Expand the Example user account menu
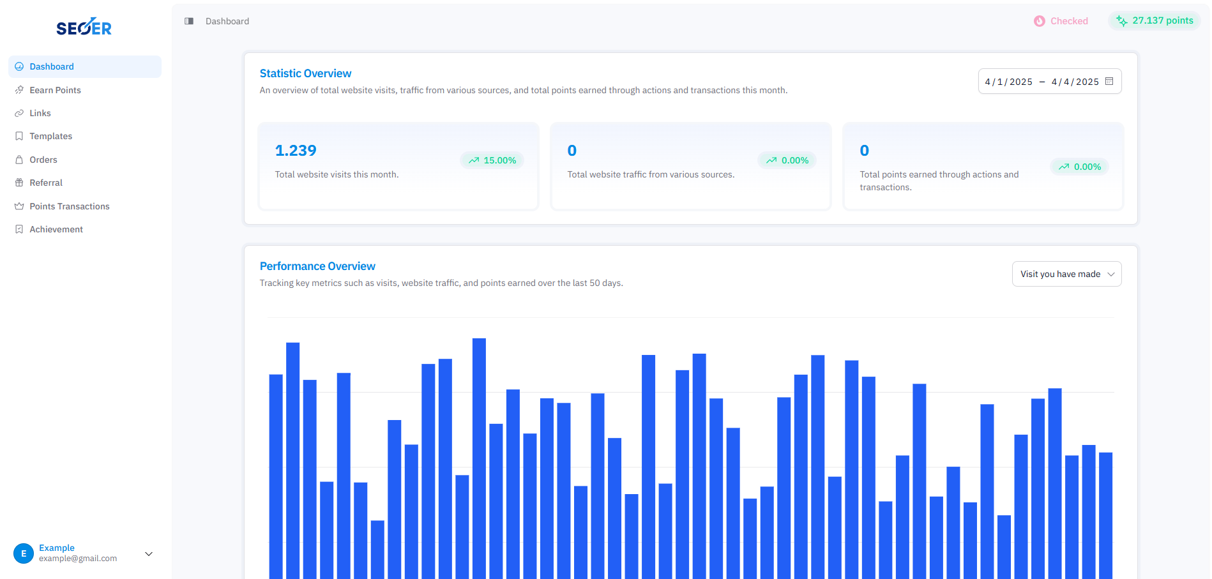This screenshot has height=579, width=1212. click(149, 553)
